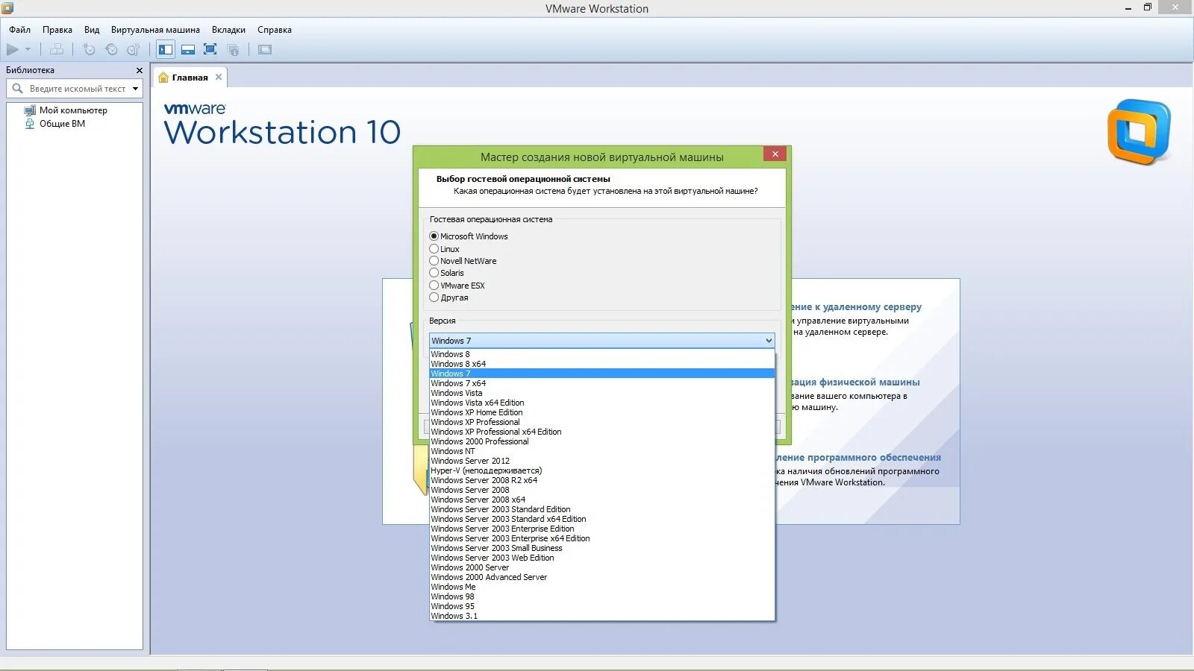Choose Windows Server 2003 Standard Edition

tap(601, 509)
